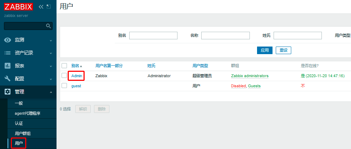Click the 群组 column header
Viewport: 351px width, 149px height.
click(x=235, y=66)
